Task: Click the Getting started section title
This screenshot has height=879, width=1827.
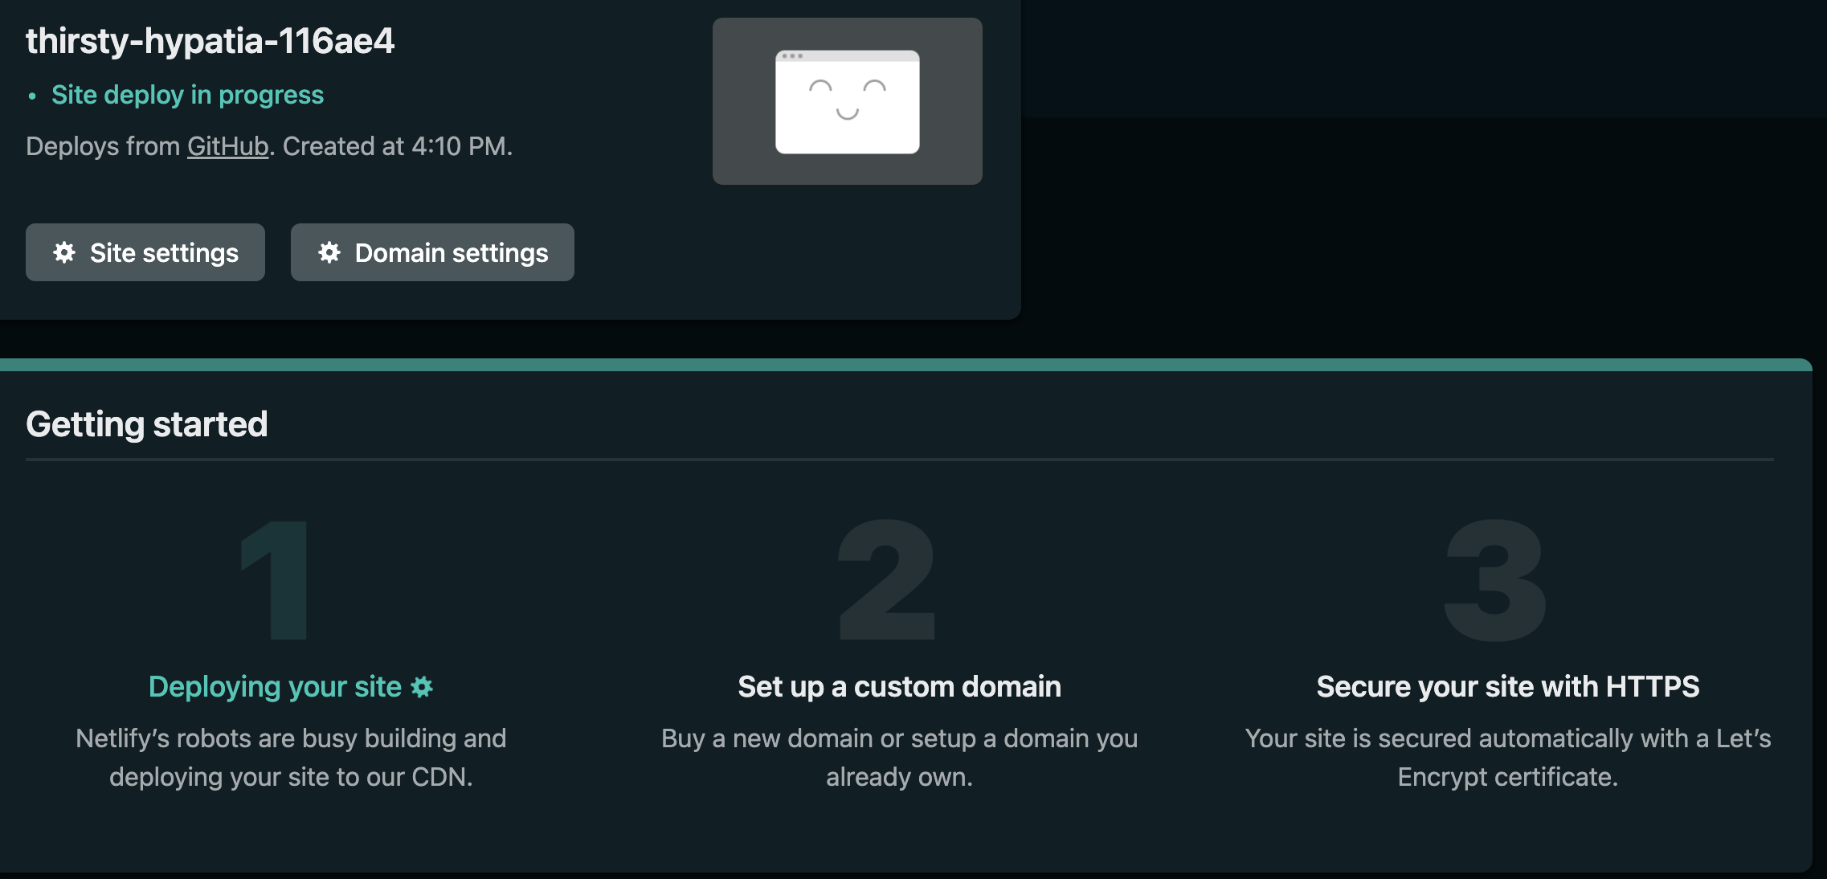Action: tap(147, 423)
